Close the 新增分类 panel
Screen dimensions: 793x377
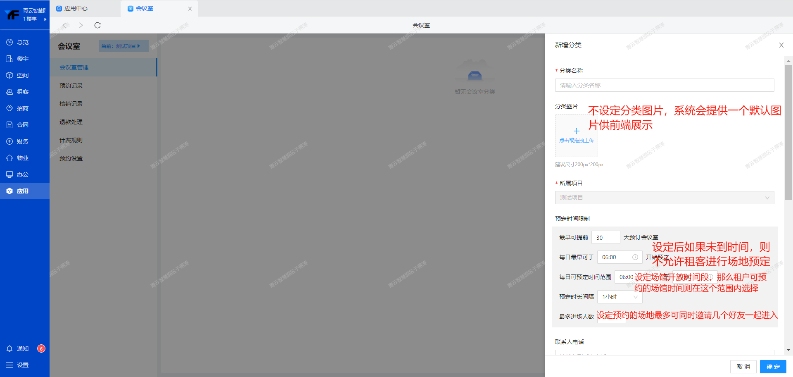coord(781,45)
